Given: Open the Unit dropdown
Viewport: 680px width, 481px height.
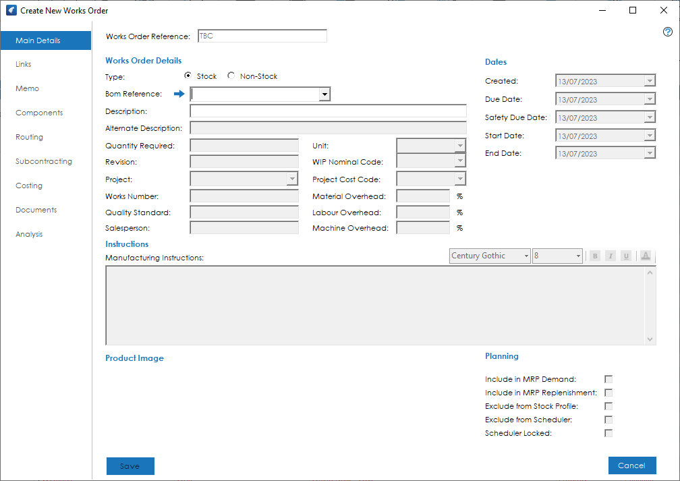Looking at the screenshot, I should [x=460, y=146].
